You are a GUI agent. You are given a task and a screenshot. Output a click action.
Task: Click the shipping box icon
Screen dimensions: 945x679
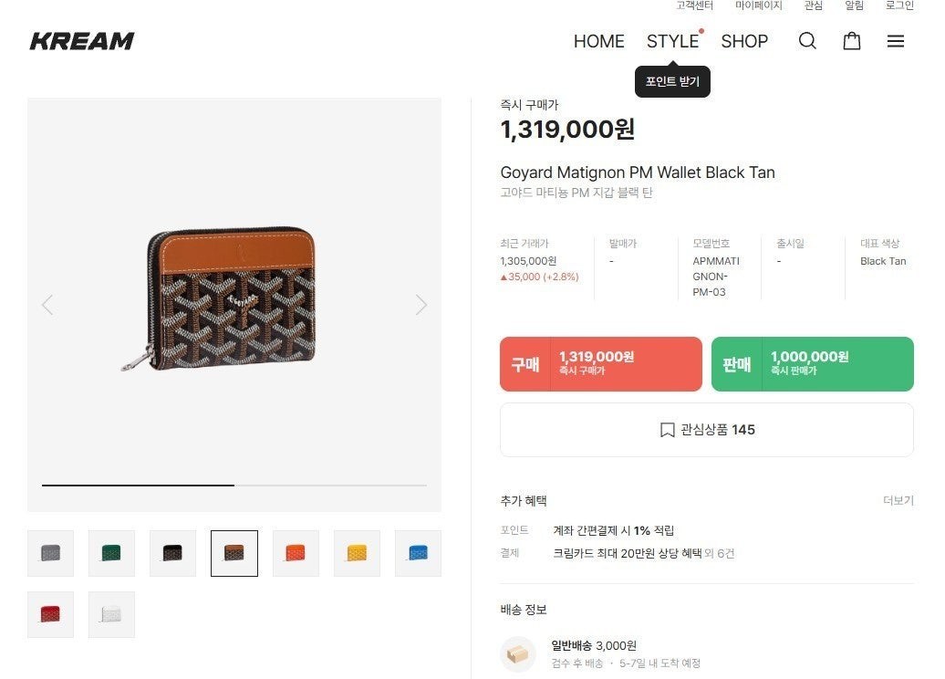point(518,653)
